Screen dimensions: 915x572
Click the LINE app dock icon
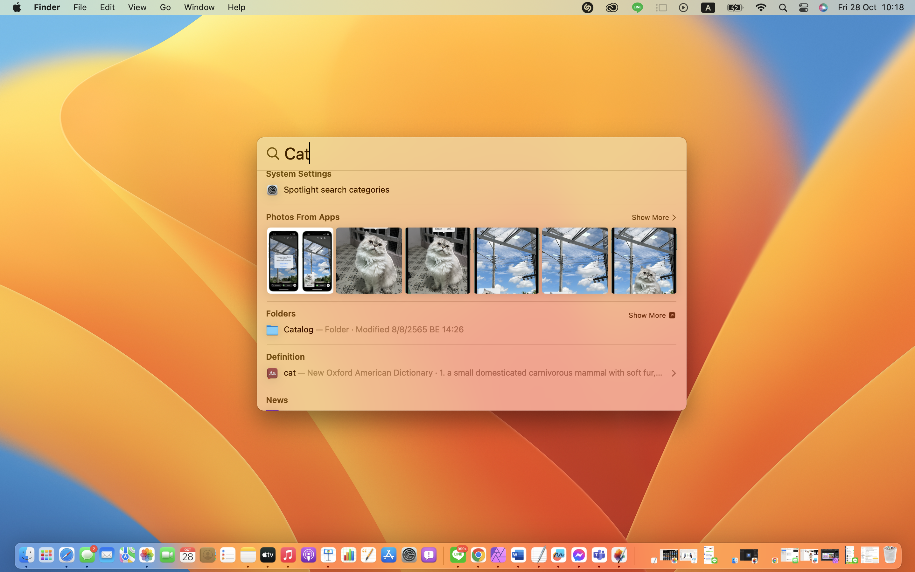pyautogui.click(x=458, y=555)
